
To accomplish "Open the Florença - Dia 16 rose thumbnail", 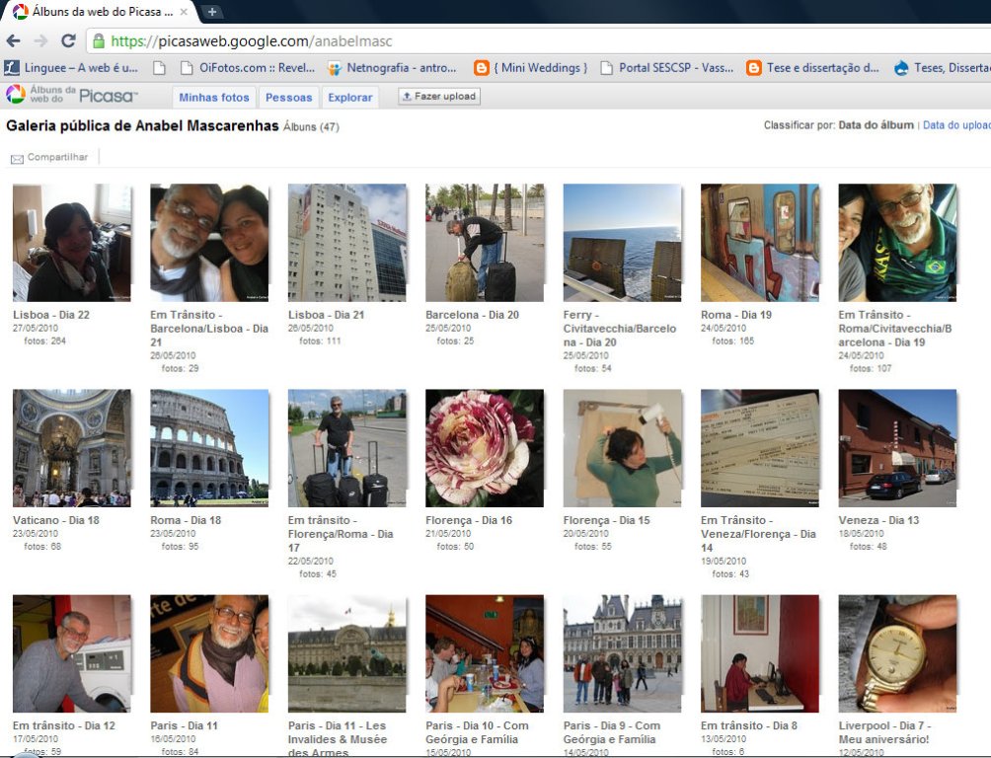I will point(485,448).
